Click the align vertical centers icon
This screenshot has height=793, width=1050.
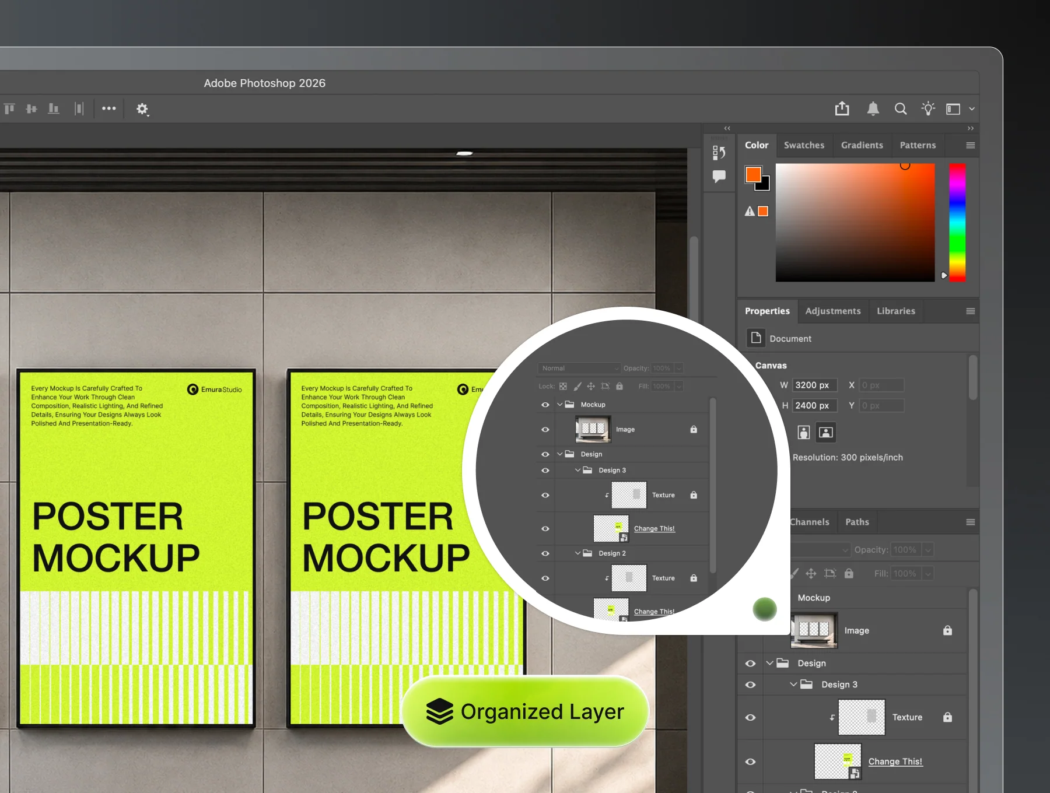click(x=32, y=108)
